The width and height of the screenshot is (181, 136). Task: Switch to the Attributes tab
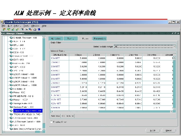56,39
